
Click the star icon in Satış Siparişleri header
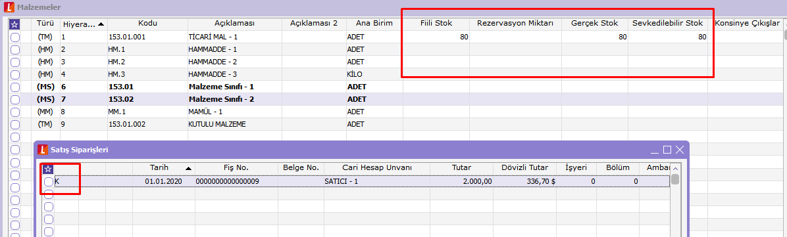tap(49, 169)
